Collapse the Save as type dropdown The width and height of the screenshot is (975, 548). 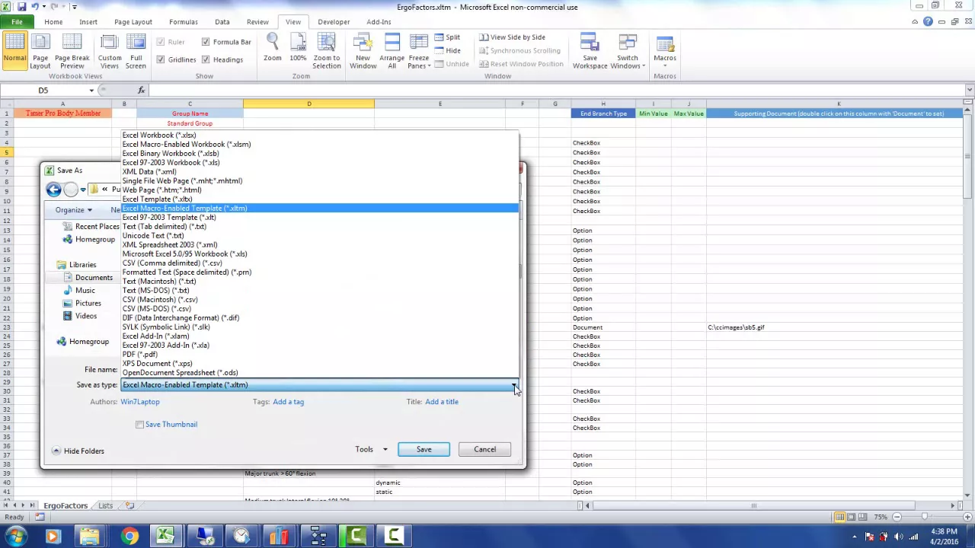tap(514, 385)
